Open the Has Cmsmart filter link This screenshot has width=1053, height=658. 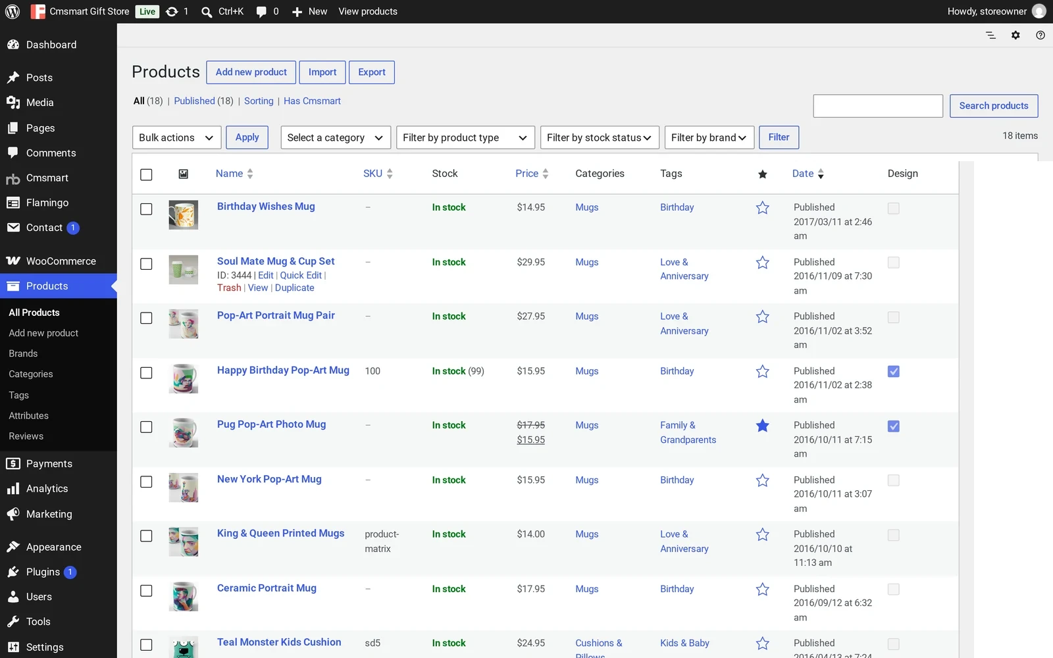312,101
